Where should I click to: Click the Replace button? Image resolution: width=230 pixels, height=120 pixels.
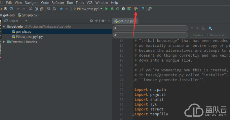tap(198, 35)
